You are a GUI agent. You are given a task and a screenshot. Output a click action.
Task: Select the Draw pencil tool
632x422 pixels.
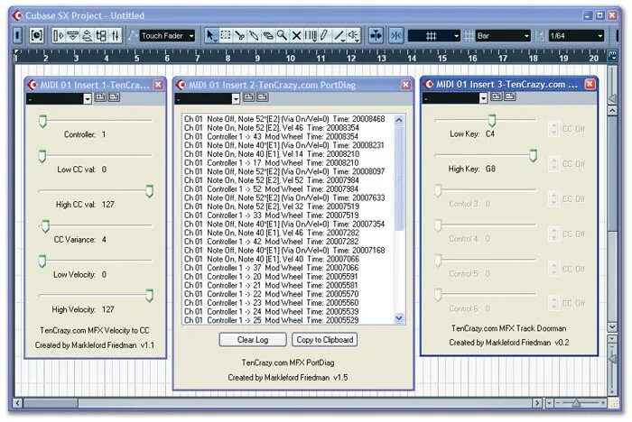tap(324, 36)
